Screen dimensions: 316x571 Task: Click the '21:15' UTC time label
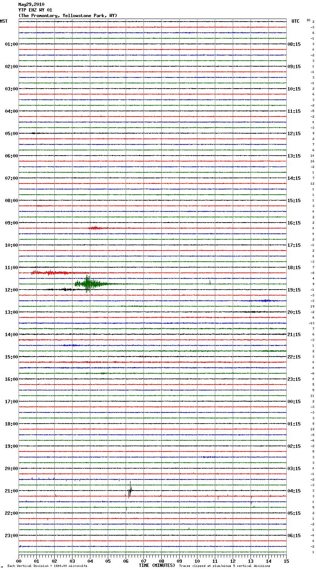(x=294, y=335)
